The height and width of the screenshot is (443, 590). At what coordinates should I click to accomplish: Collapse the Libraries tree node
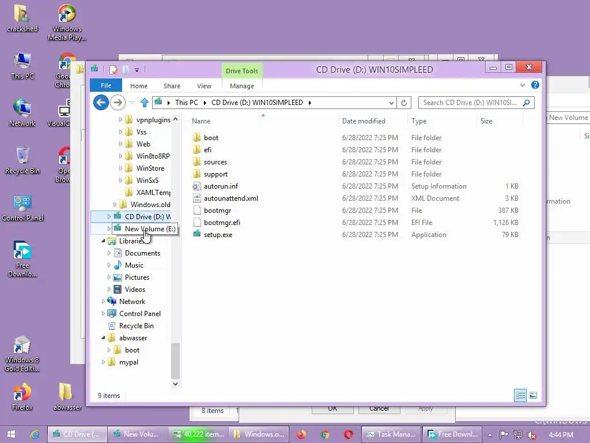pyautogui.click(x=103, y=241)
